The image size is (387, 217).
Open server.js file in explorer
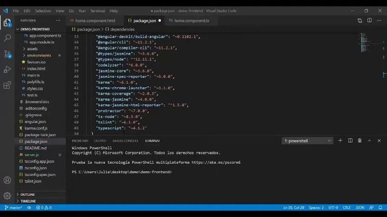click(x=31, y=155)
